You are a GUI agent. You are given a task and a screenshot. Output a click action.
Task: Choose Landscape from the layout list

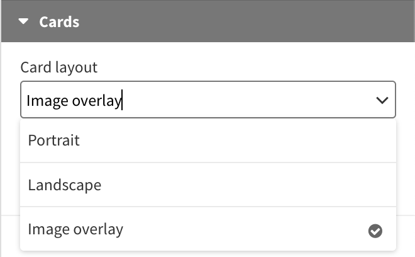208,185
